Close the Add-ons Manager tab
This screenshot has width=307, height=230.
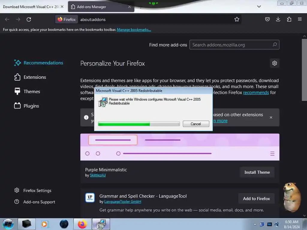pyautogui.click(x=130, y=7)
